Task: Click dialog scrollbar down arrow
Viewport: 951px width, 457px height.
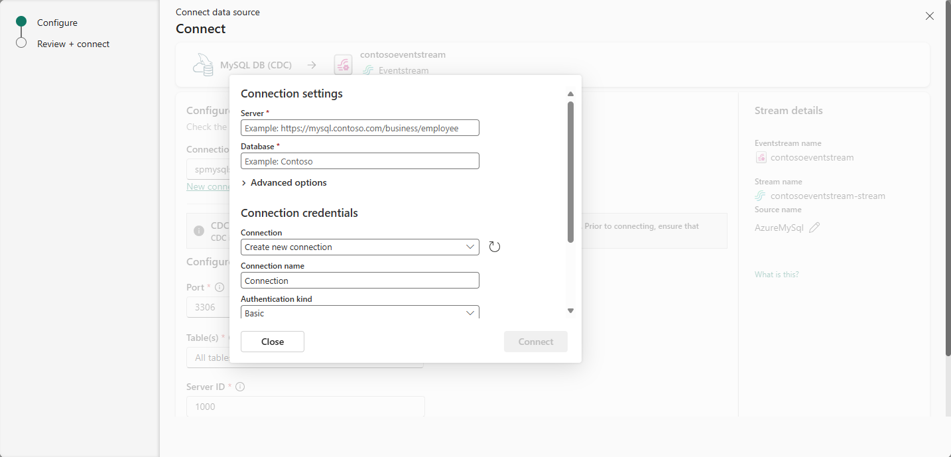Action: (x=570, y=310)
